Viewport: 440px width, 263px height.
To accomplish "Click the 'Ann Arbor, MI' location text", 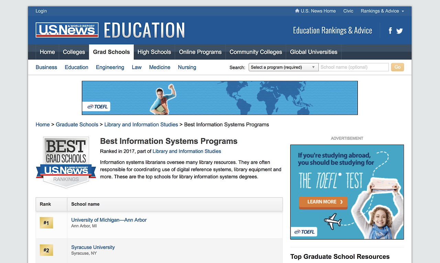I will [84, 226].
